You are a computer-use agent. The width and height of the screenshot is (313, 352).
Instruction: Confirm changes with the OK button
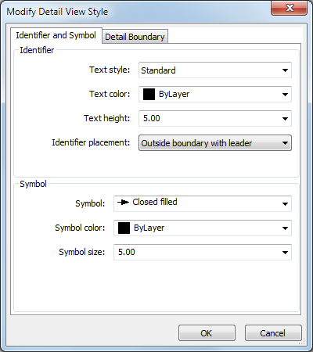[207, 333]
